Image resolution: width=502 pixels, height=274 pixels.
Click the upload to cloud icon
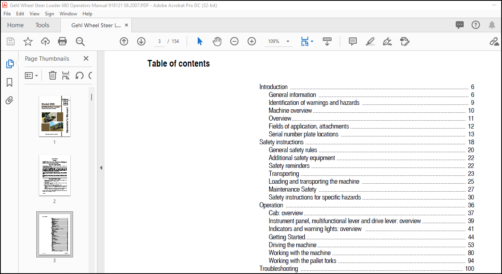(x=45, y=41)
